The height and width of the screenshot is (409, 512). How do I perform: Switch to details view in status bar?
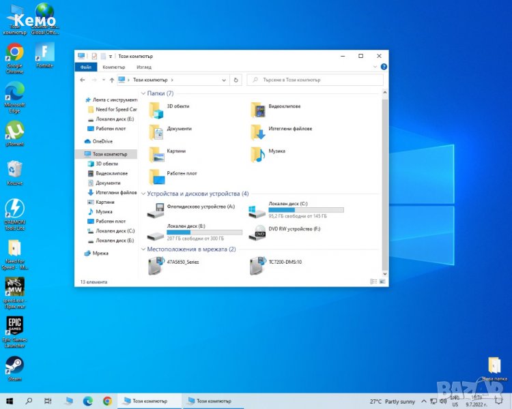coord(373,282)
